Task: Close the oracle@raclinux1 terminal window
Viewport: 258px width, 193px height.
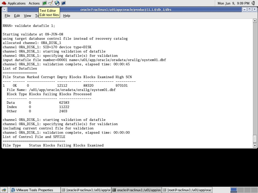Action: (x=254, y=9)
